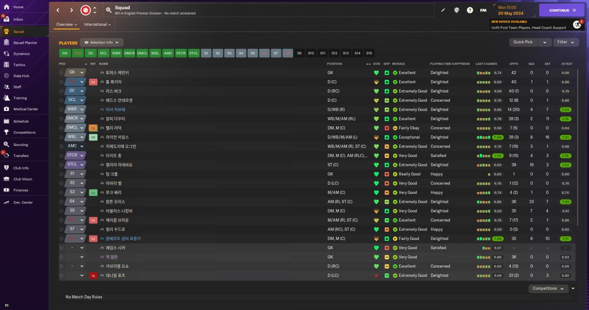This screenshot has width=589, height=310.
Task: Sort by the Position column header
Action: coord(335,64)
